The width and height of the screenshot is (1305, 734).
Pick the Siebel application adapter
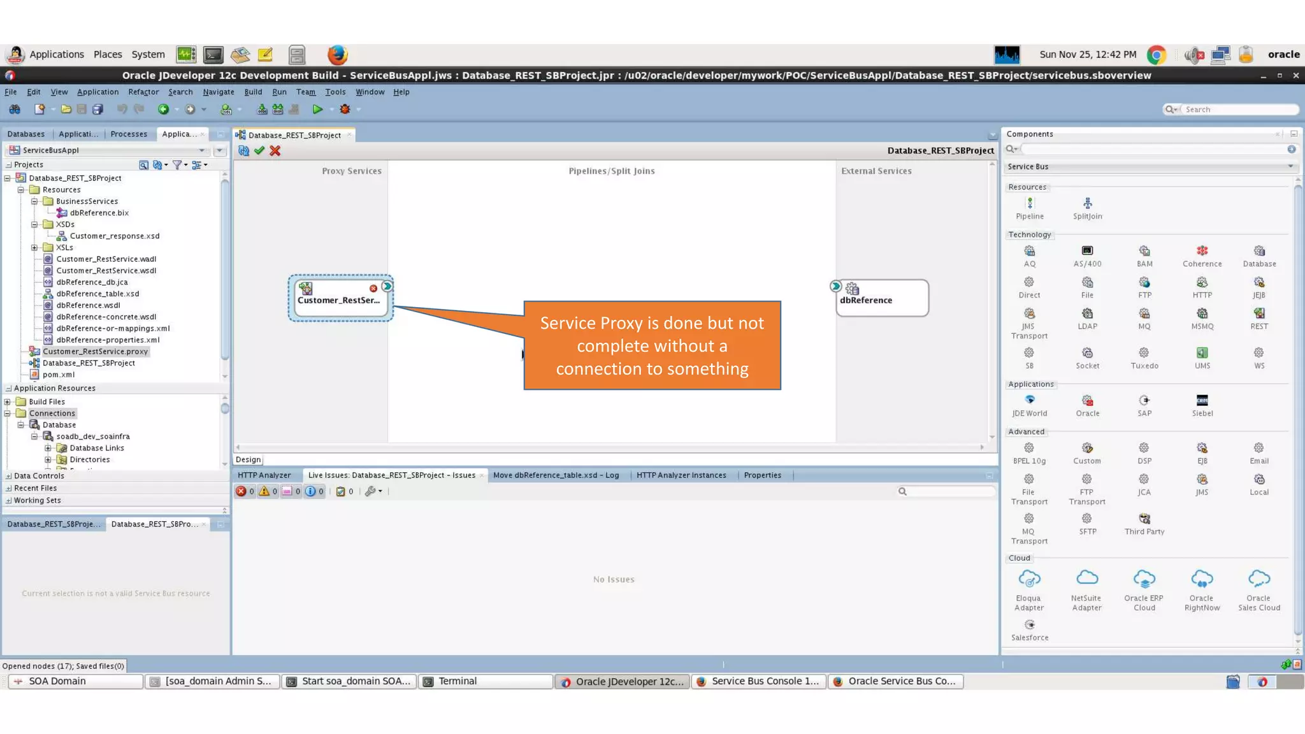(x=1202, y=400)
